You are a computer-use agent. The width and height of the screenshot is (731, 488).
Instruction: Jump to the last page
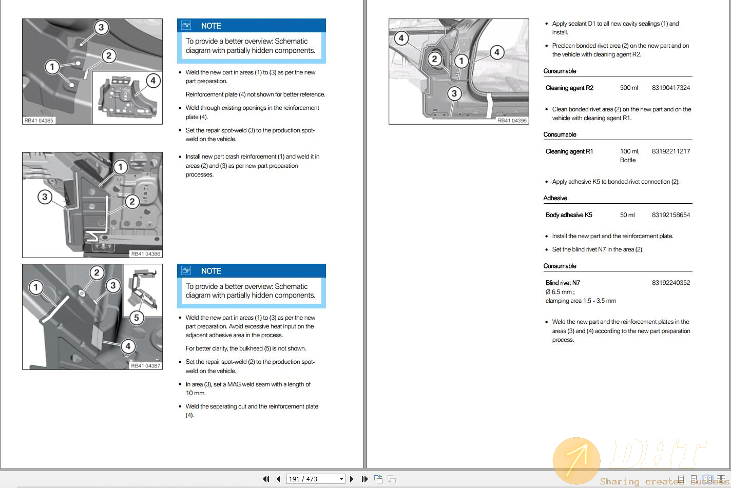click(364, 479)
